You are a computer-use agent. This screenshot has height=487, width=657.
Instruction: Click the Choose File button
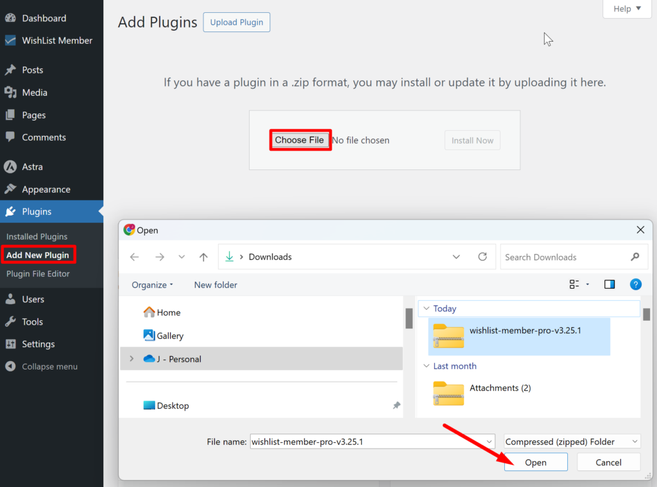coord(299,140)
